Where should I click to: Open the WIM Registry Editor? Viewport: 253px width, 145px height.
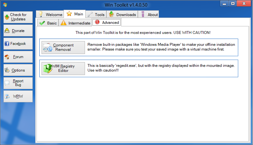tap(63, 68)
